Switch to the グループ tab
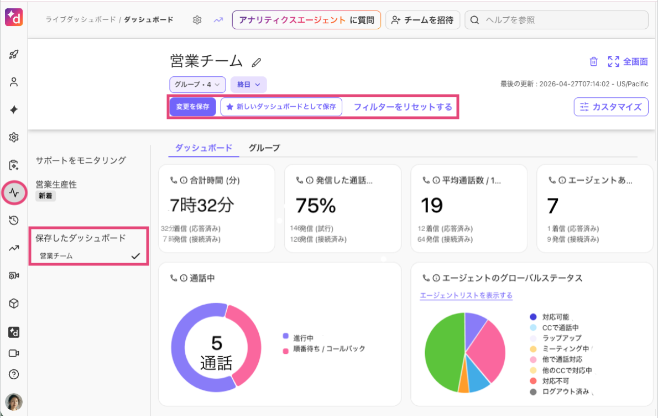This screenshot has width=658, height=418. point(264,148)
